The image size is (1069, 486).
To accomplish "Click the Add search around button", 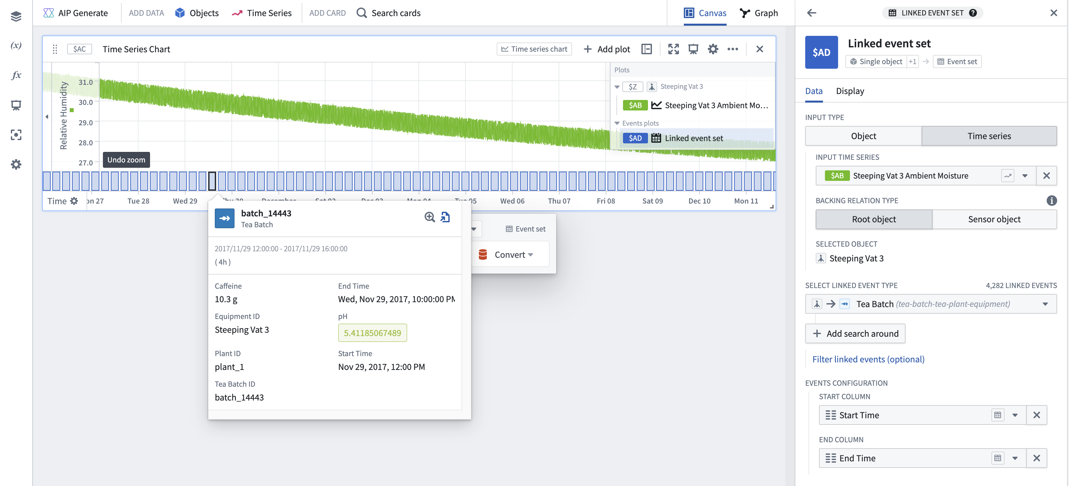I will coord(855,334).
